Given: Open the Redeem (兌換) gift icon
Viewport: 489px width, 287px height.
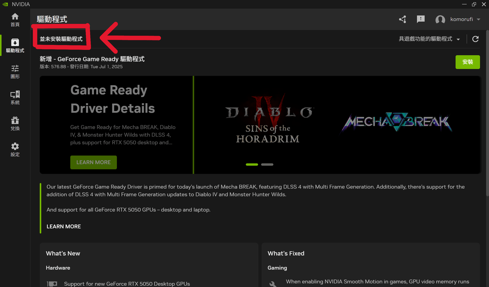Looking at the screenshot, I should [15, 123].
